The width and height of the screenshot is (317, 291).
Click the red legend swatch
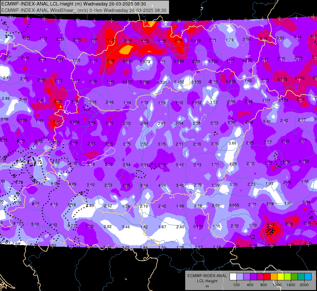pos(267,277)
